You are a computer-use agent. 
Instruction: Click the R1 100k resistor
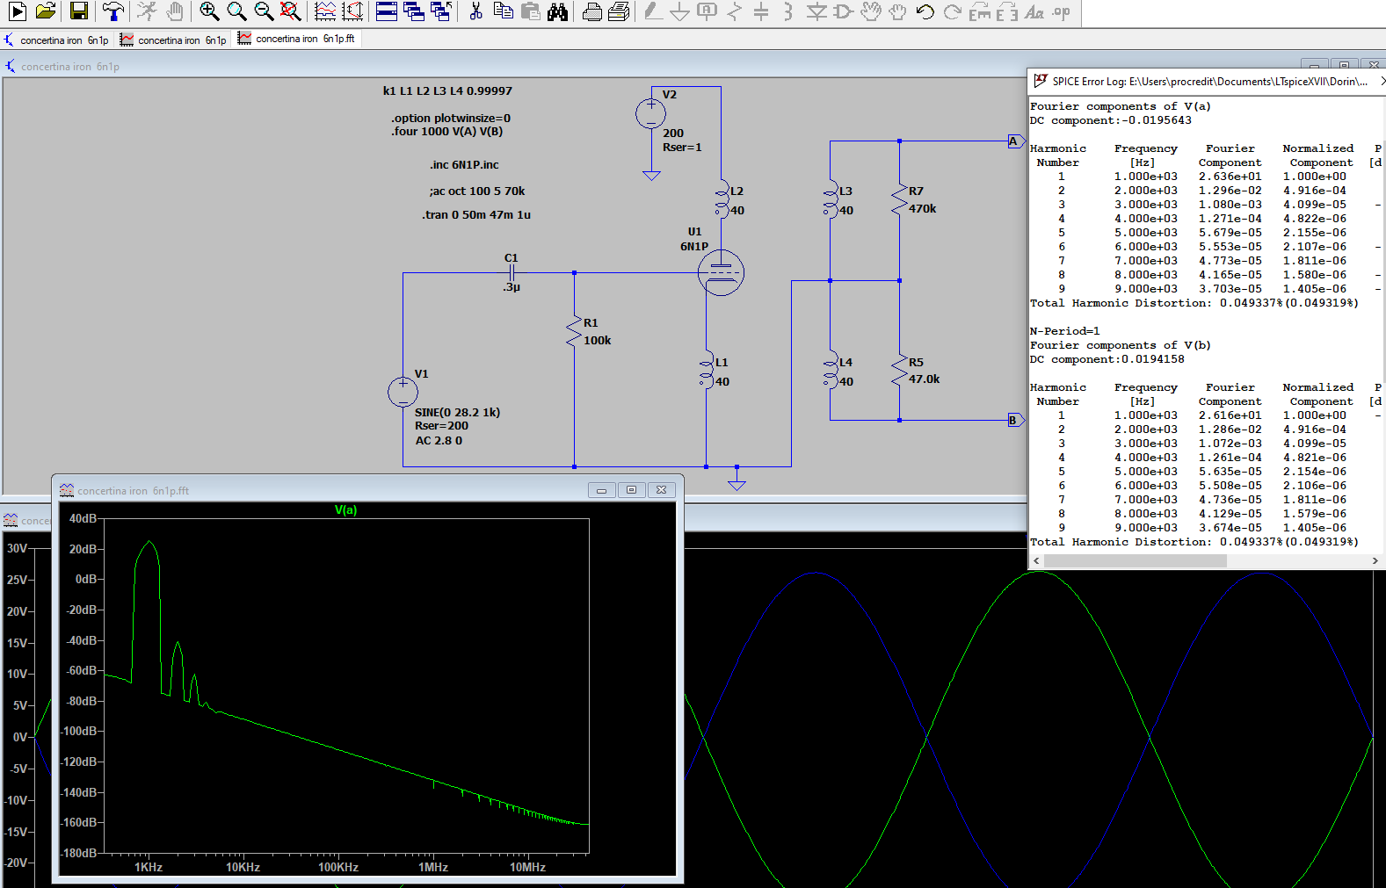point(574,331)
